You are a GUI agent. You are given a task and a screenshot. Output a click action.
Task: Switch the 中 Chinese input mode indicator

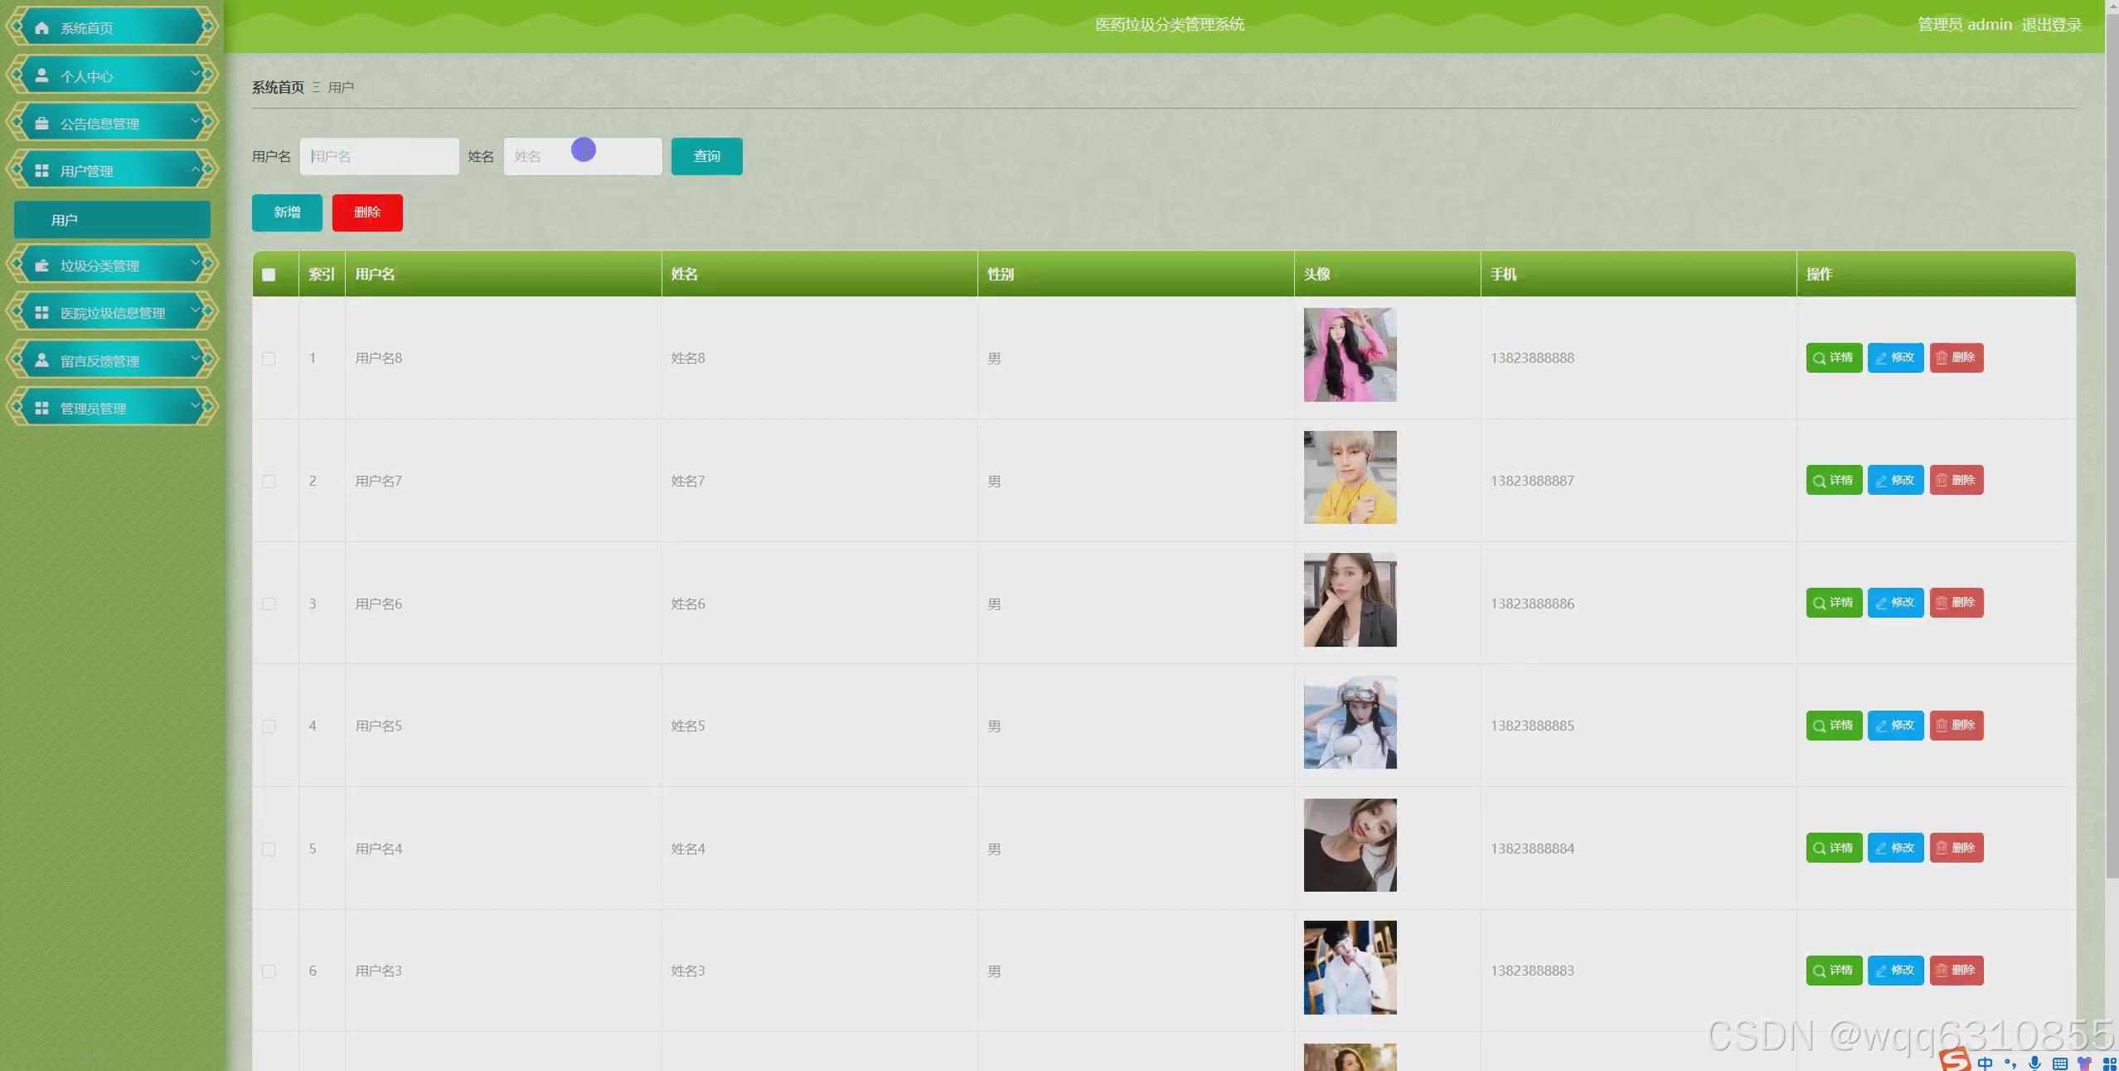[x=1985, y=1063]
